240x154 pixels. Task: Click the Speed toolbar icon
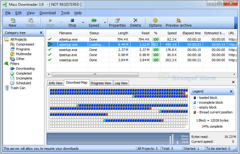(x=94, y=22)
